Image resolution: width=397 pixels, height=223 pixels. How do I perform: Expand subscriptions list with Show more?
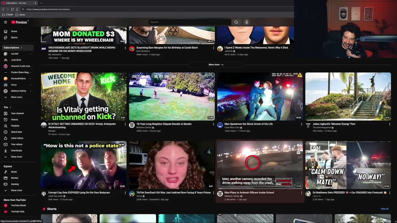[17, 97]
